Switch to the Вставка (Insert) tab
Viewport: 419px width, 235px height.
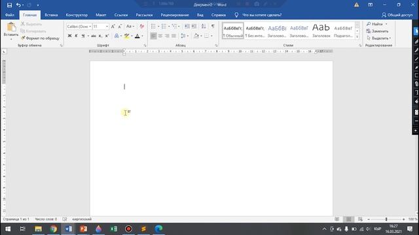click(51, 15)
